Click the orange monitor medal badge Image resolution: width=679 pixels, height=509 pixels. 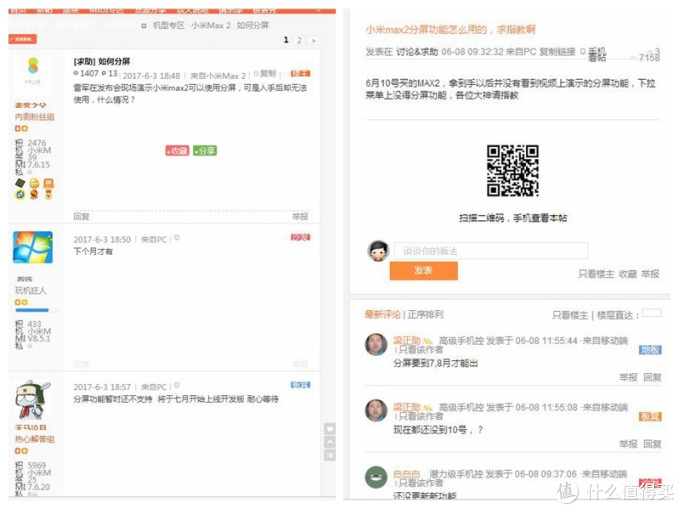click(49, 183)
